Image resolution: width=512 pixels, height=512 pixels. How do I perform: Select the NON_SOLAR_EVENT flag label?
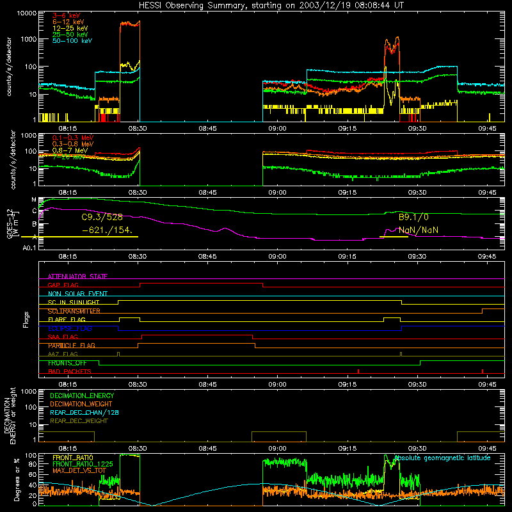point(77,294)
